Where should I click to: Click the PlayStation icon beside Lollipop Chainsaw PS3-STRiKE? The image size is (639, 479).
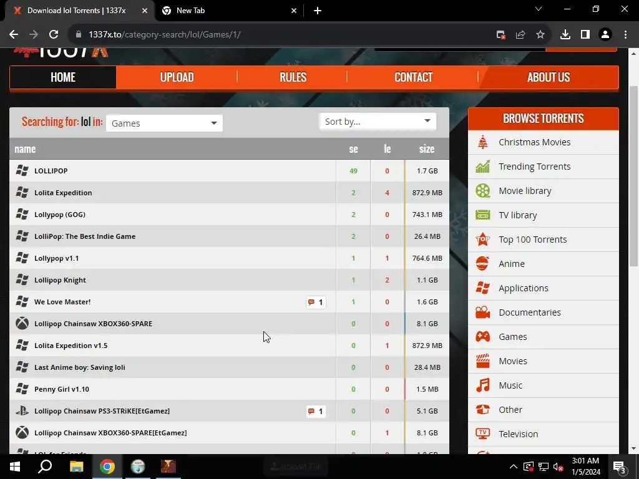(22, 410)
